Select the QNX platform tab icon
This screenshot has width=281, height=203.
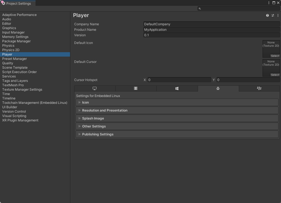259,88
